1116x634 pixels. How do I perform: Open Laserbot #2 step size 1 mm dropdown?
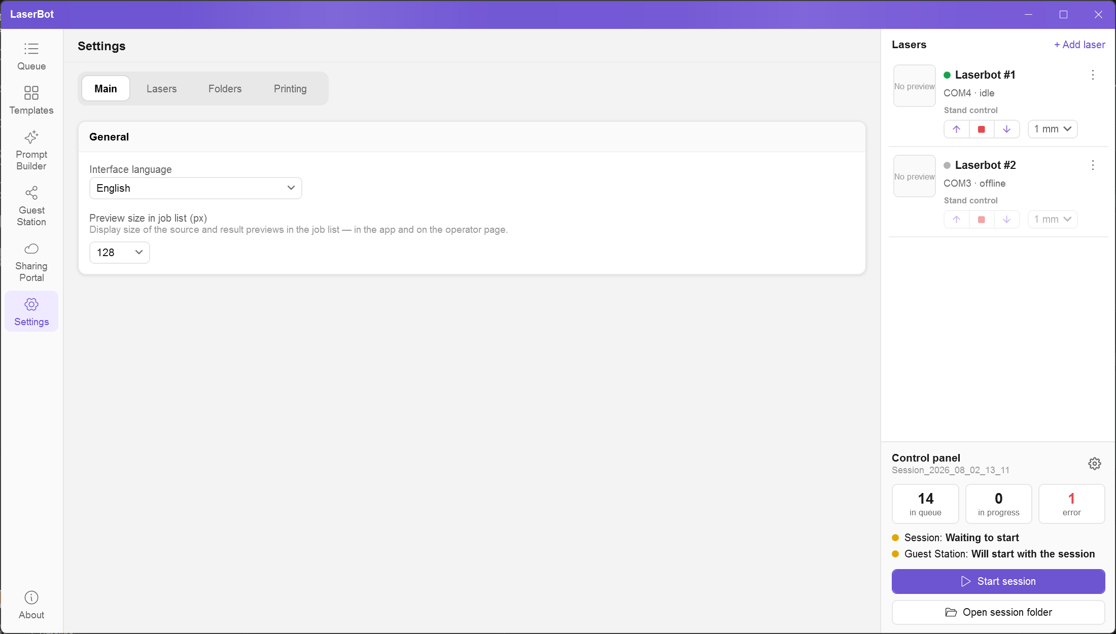point(1053,219)
